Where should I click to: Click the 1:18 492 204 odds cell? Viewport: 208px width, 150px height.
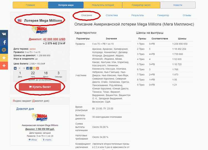179,49
